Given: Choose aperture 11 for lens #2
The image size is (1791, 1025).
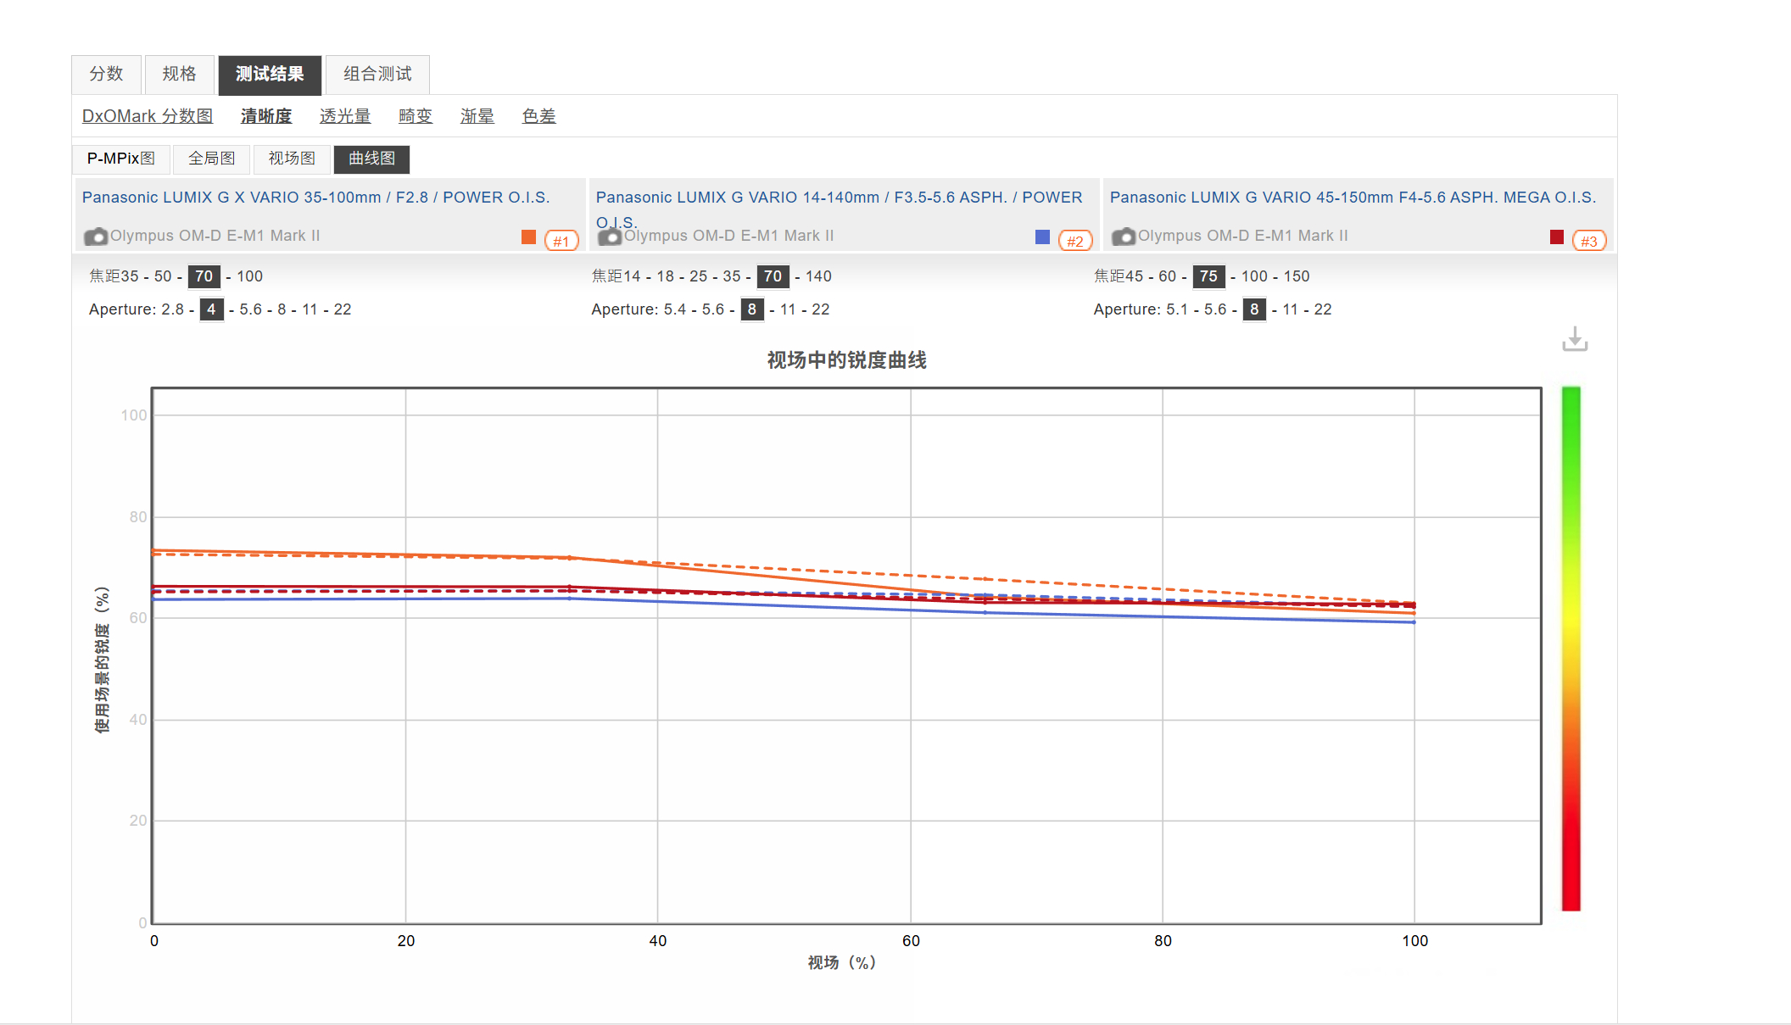Looking at the screenshot, I should point(789,309).
